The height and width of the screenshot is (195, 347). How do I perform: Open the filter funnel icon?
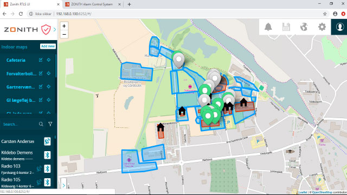pos(50,124)
